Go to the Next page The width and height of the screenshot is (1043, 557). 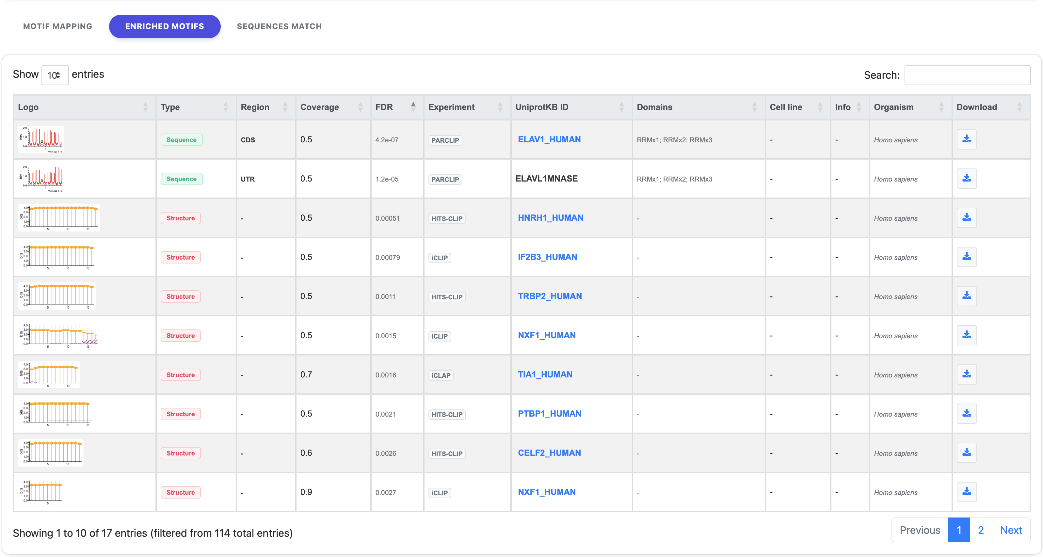pos(1011,530)
